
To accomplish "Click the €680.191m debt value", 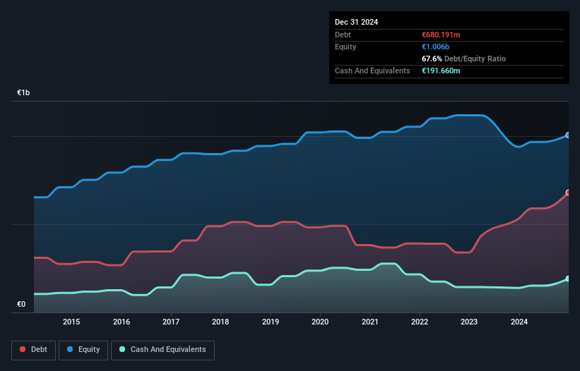I will pos(441,35).
